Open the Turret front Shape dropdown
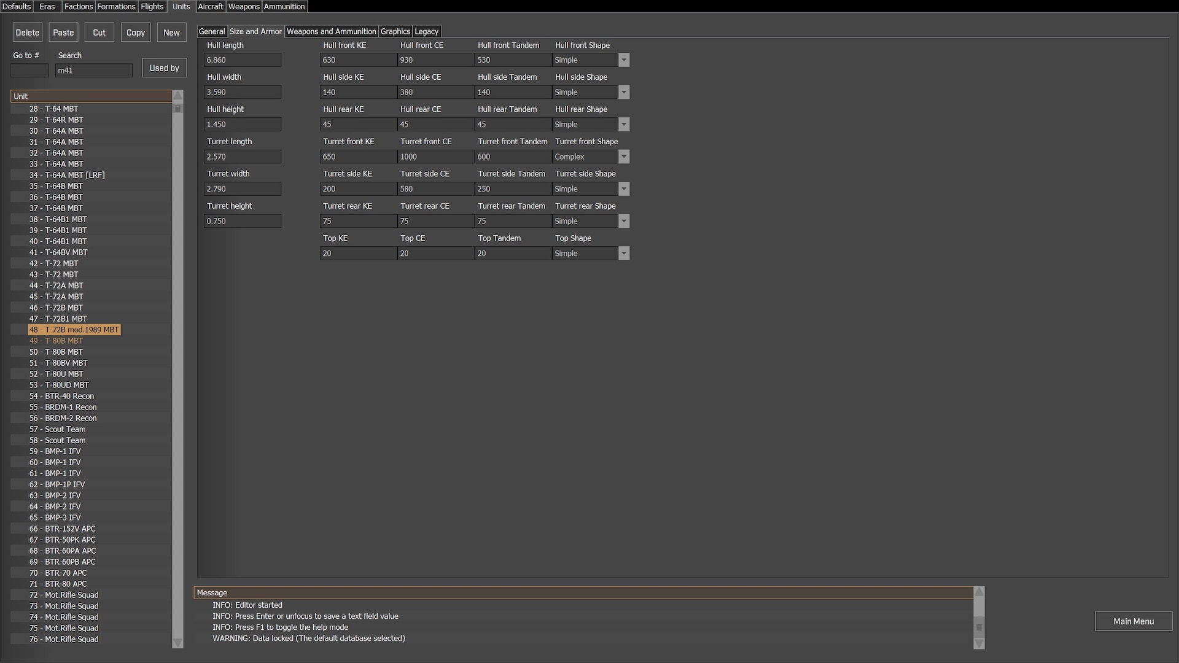Image resolution: width=1179 pixels, height=663 pixels. [x=624, y=157]
